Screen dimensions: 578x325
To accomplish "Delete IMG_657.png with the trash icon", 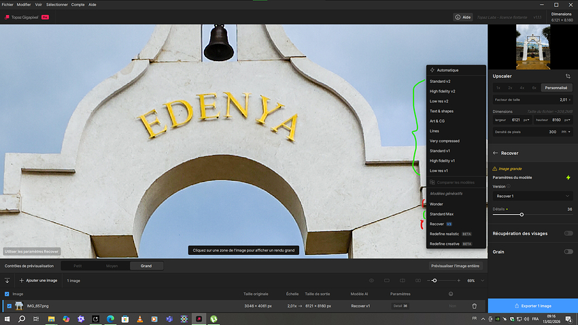I will [474, 306].
